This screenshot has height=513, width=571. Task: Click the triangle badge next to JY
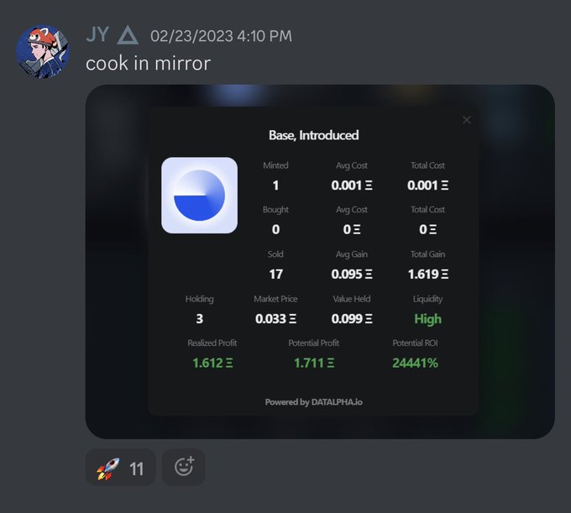click(x=128, y=35)
